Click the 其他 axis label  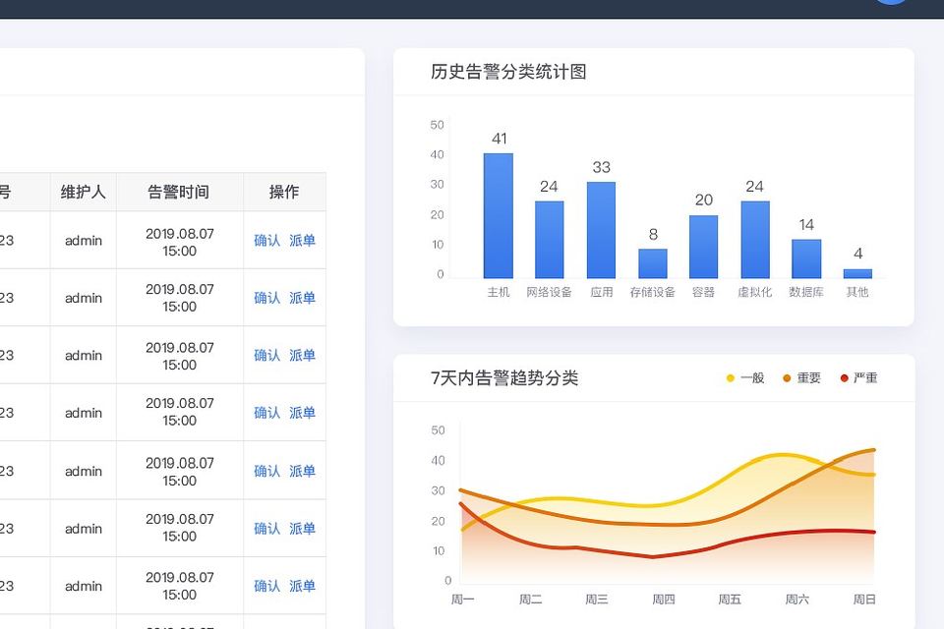(x=857, y=292)
